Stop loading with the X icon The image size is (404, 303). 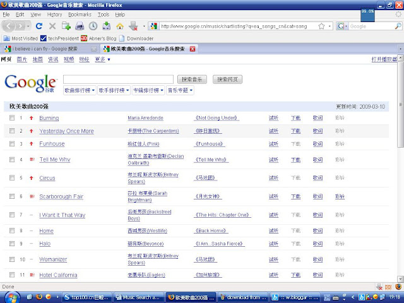[52, 26]
